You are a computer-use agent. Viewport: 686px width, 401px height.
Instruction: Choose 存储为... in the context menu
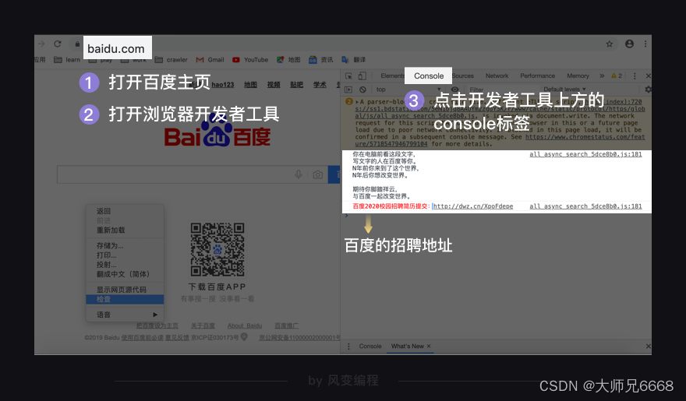(126, 245)
